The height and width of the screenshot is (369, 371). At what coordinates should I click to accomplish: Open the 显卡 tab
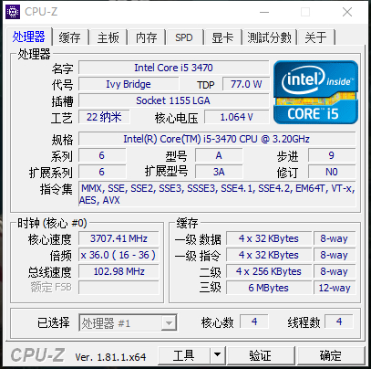pyautogui.click(x=222, y=37)
